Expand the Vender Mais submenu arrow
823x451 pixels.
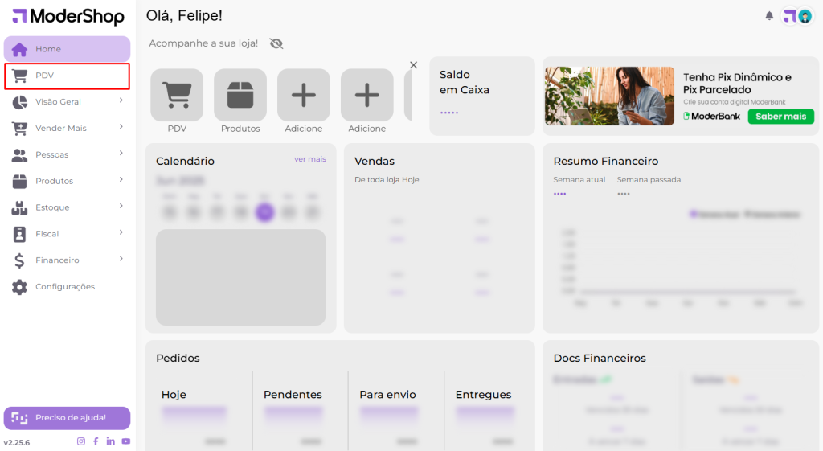coord(121,126)
